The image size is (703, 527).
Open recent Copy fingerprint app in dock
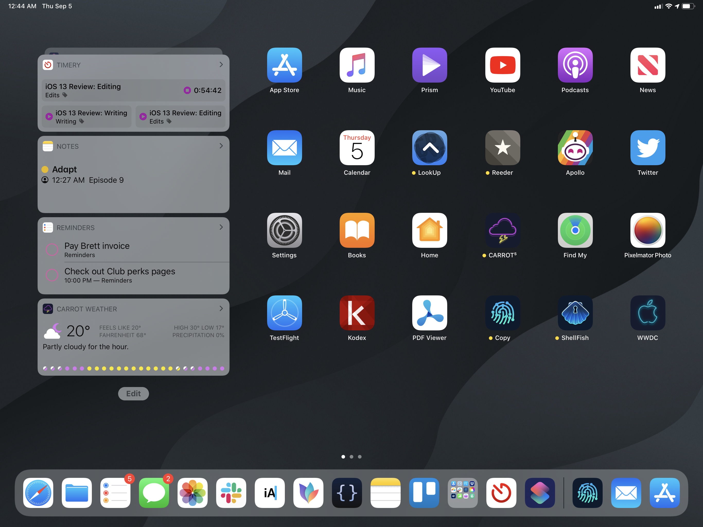coord(587,493)
